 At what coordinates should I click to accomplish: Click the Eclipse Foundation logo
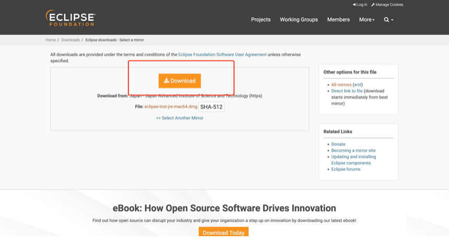coord(70,18)
